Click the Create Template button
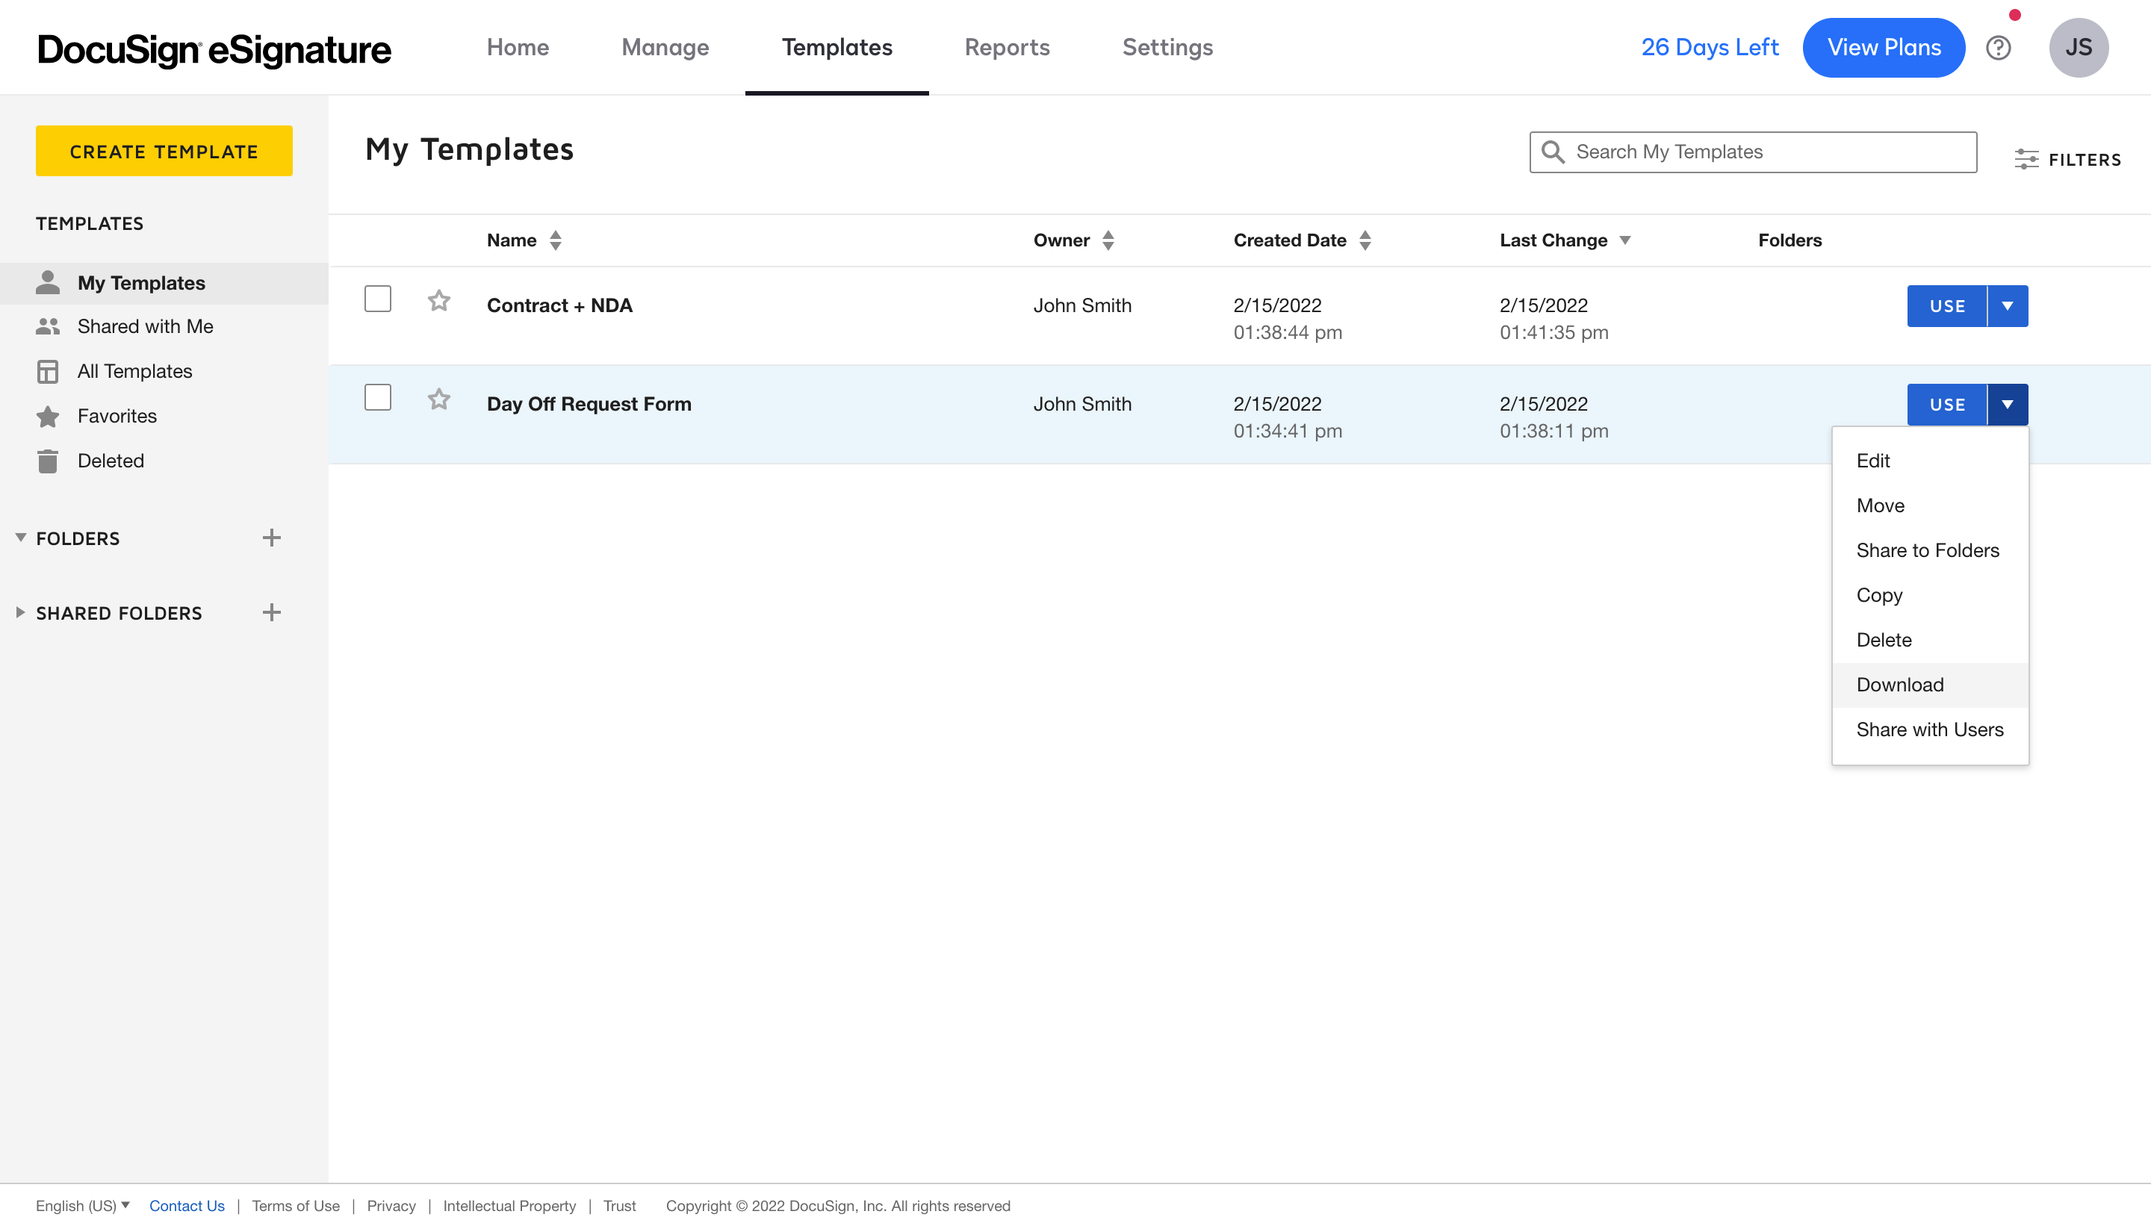This screenshot has height=1226, width=2151. click(x=164, y=152)
